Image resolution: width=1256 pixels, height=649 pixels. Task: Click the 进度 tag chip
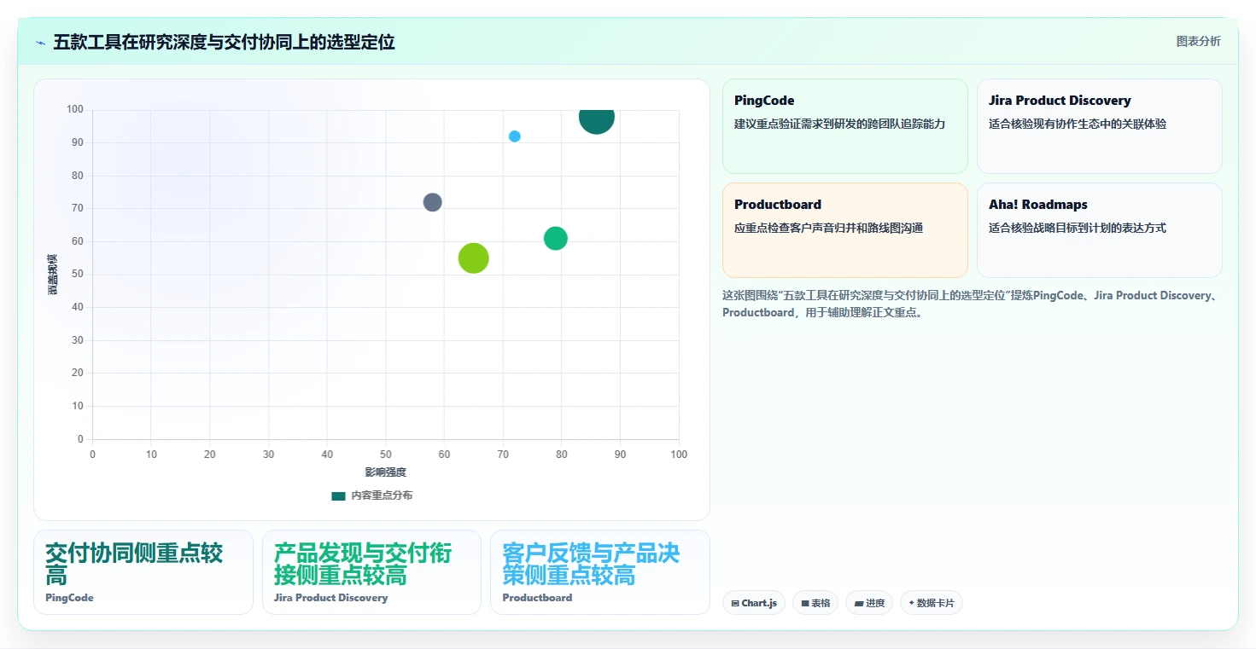(x=869, y=603)
